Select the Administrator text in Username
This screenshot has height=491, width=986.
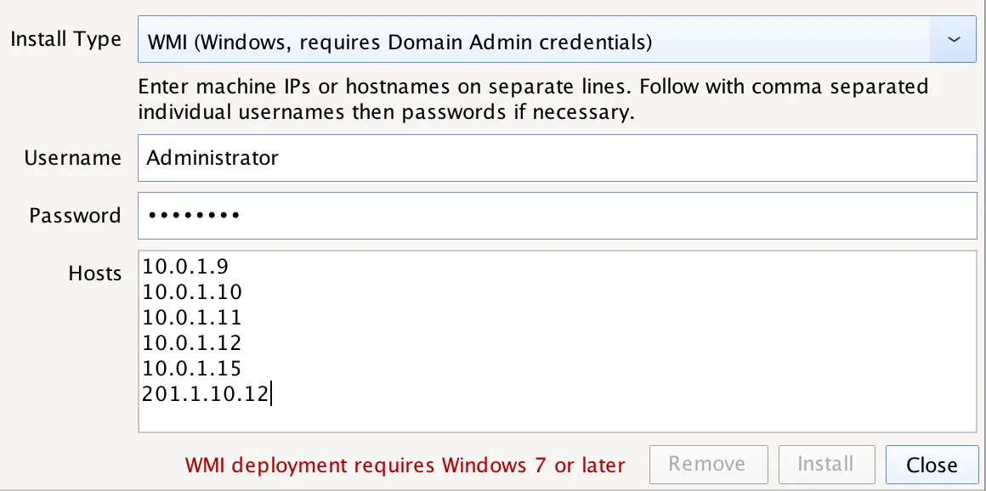pos(212,158)
